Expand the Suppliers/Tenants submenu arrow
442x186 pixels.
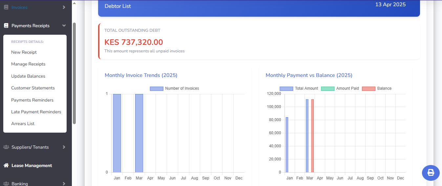tap(64, 147)
